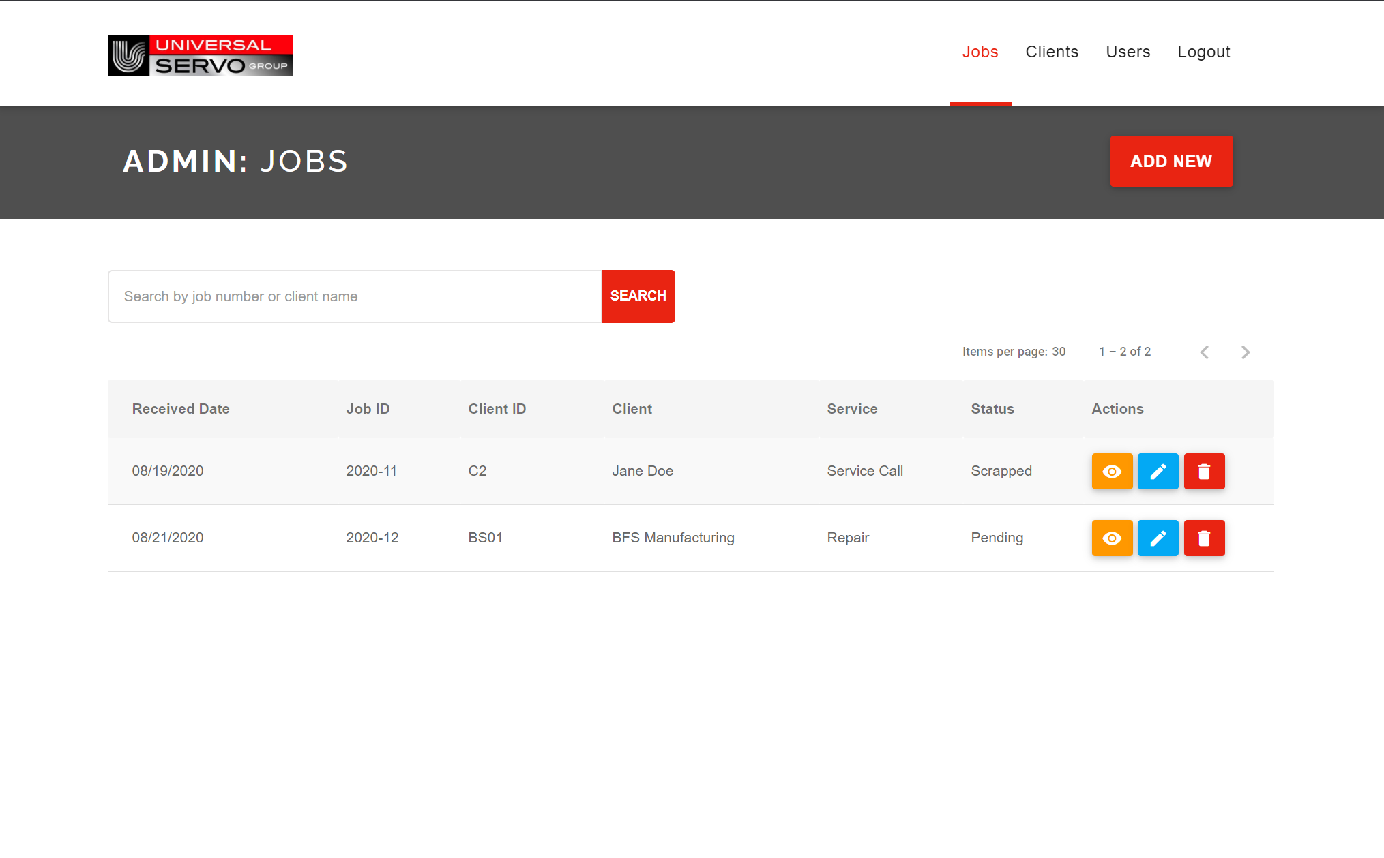Open the eye toggle on the Jane Doe row
1384x858 pixels.
1112,471
